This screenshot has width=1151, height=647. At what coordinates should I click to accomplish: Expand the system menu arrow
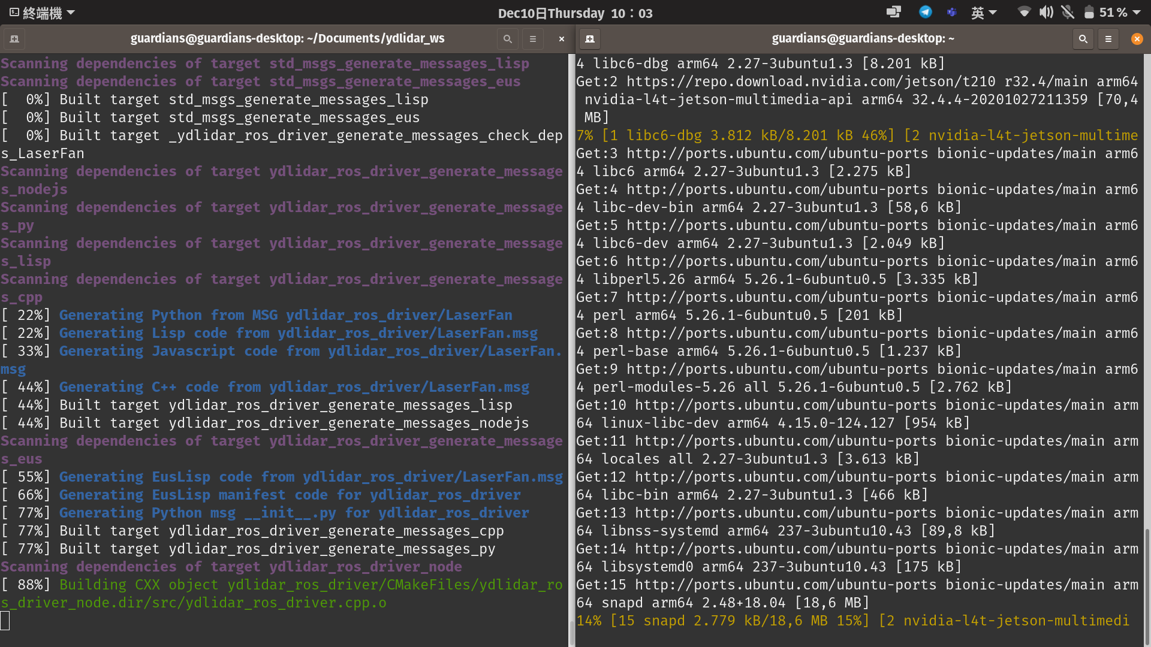[1137, 13]
